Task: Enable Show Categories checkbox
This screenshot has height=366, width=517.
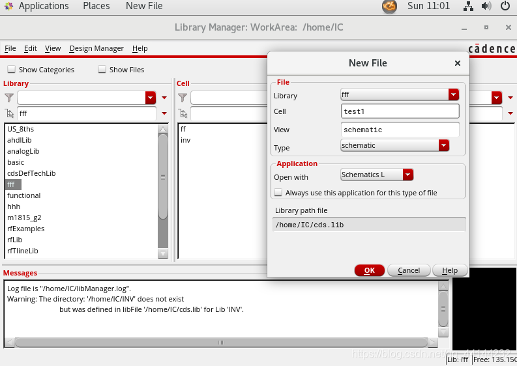Action: coord(12,69)
